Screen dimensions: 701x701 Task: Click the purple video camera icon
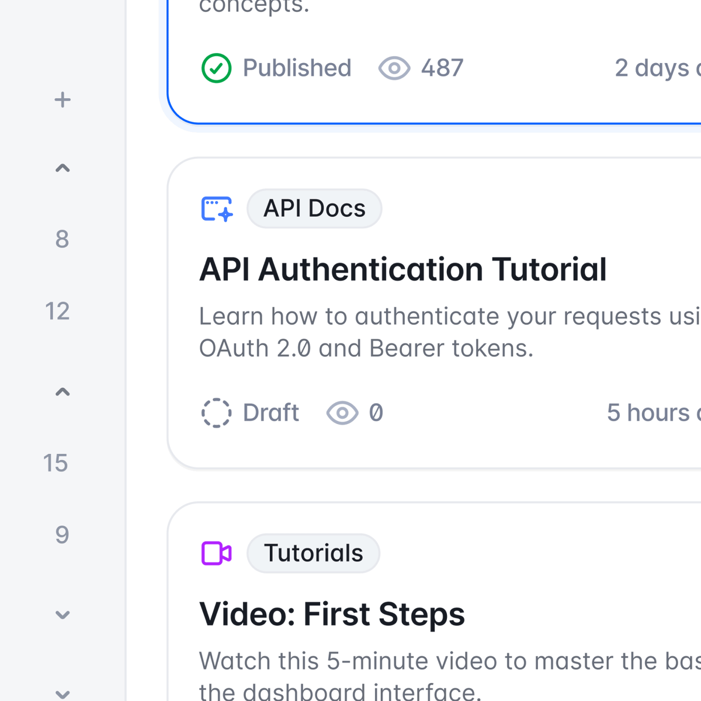(x=216, y=553)
